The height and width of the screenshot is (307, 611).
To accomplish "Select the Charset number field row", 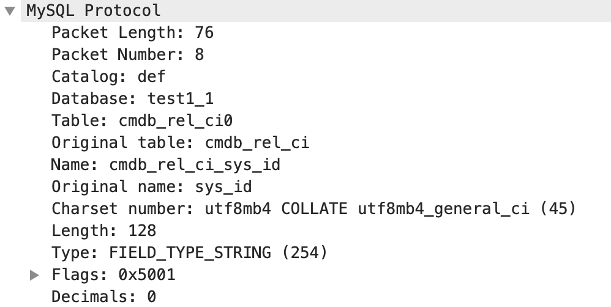I will (x=313, y=209).
